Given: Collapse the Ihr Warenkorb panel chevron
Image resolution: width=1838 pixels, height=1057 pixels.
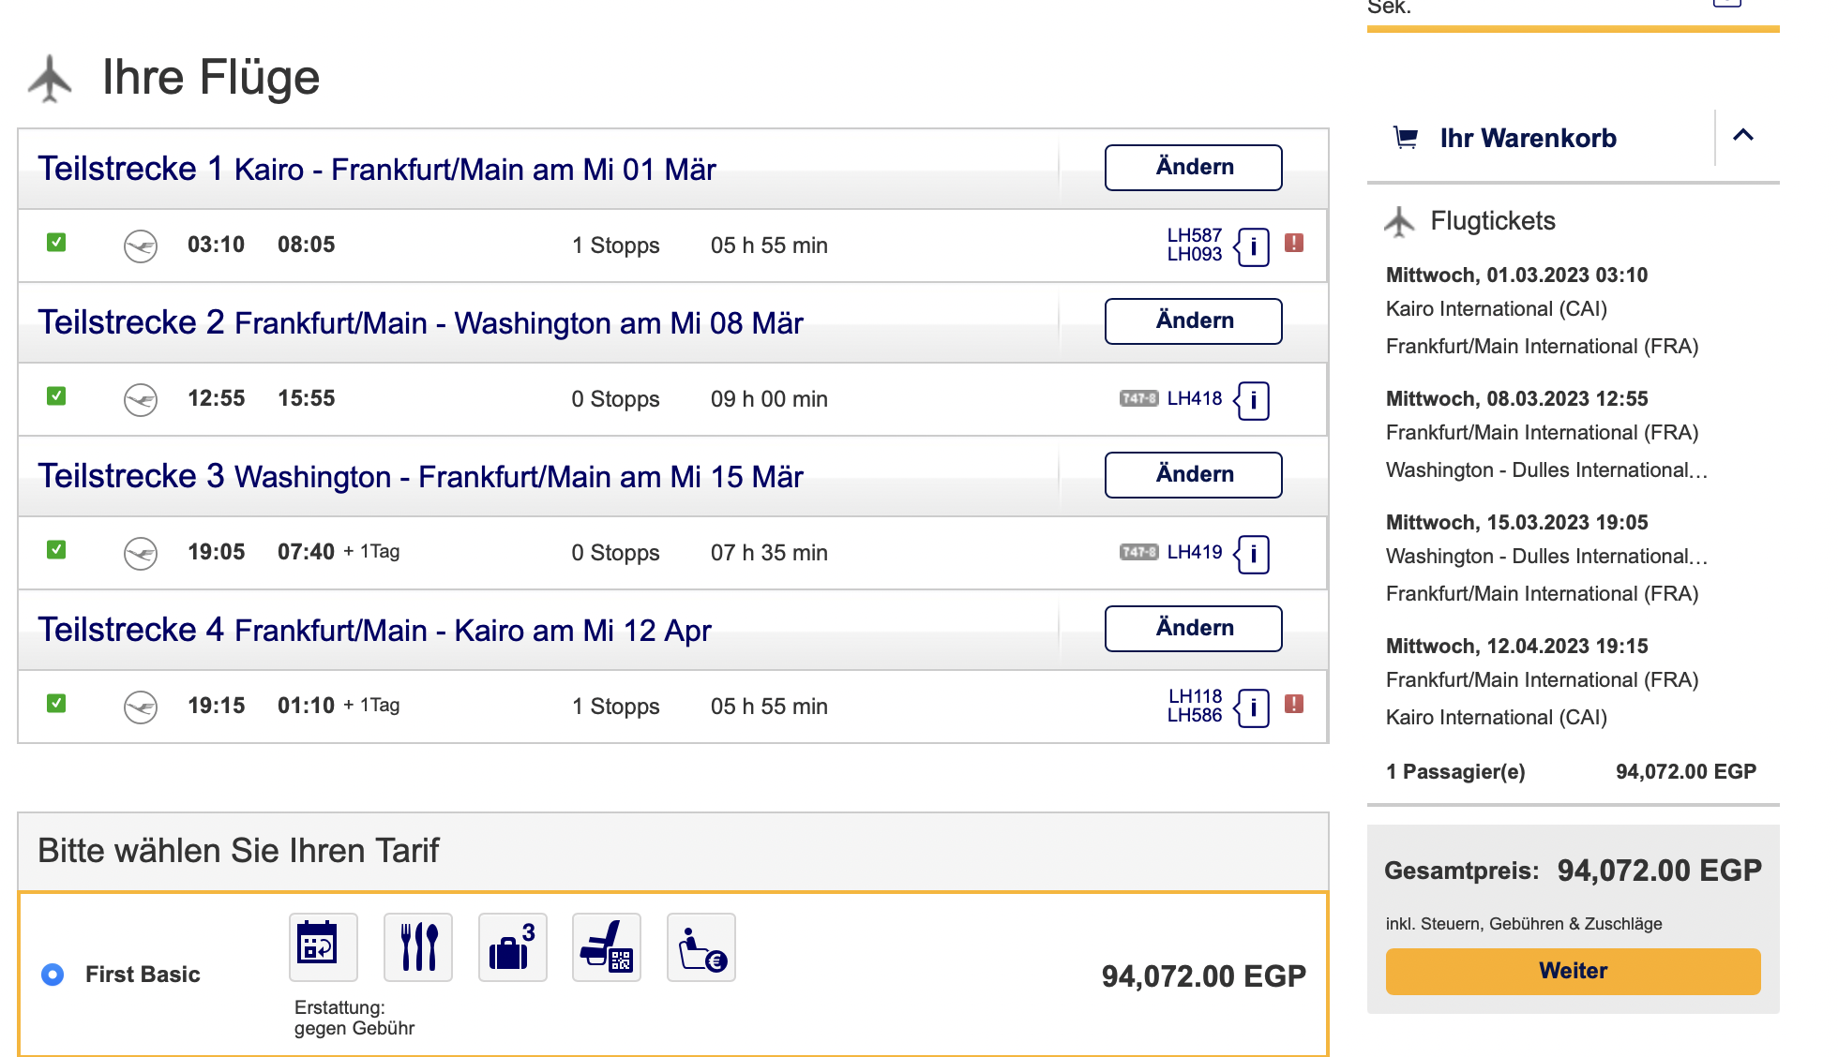Looking at the screenshot, I should [1743, 136].
